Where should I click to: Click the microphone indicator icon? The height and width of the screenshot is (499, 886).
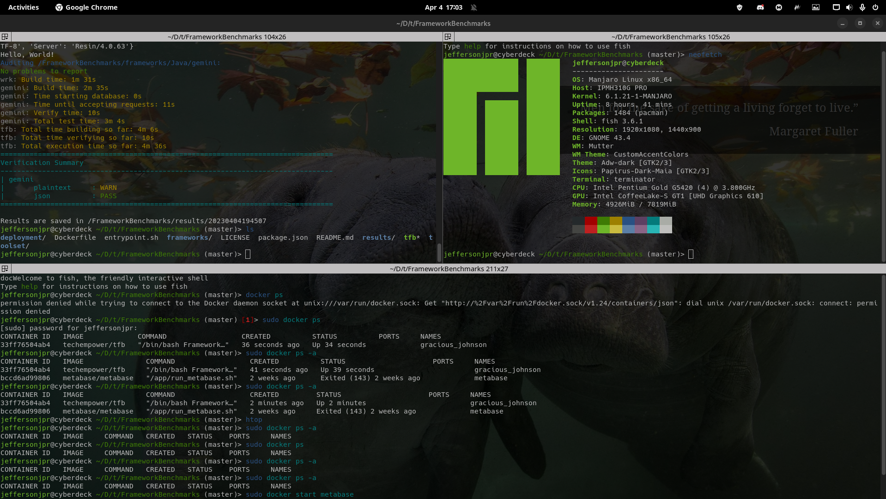point(862,7)
